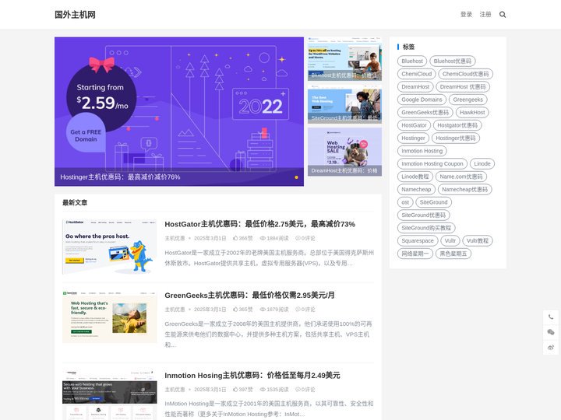Click the Inmotion Hosting article thumbnail image
Screen dimensions: 561x420
pyautogui.click(x=110, y=395)
